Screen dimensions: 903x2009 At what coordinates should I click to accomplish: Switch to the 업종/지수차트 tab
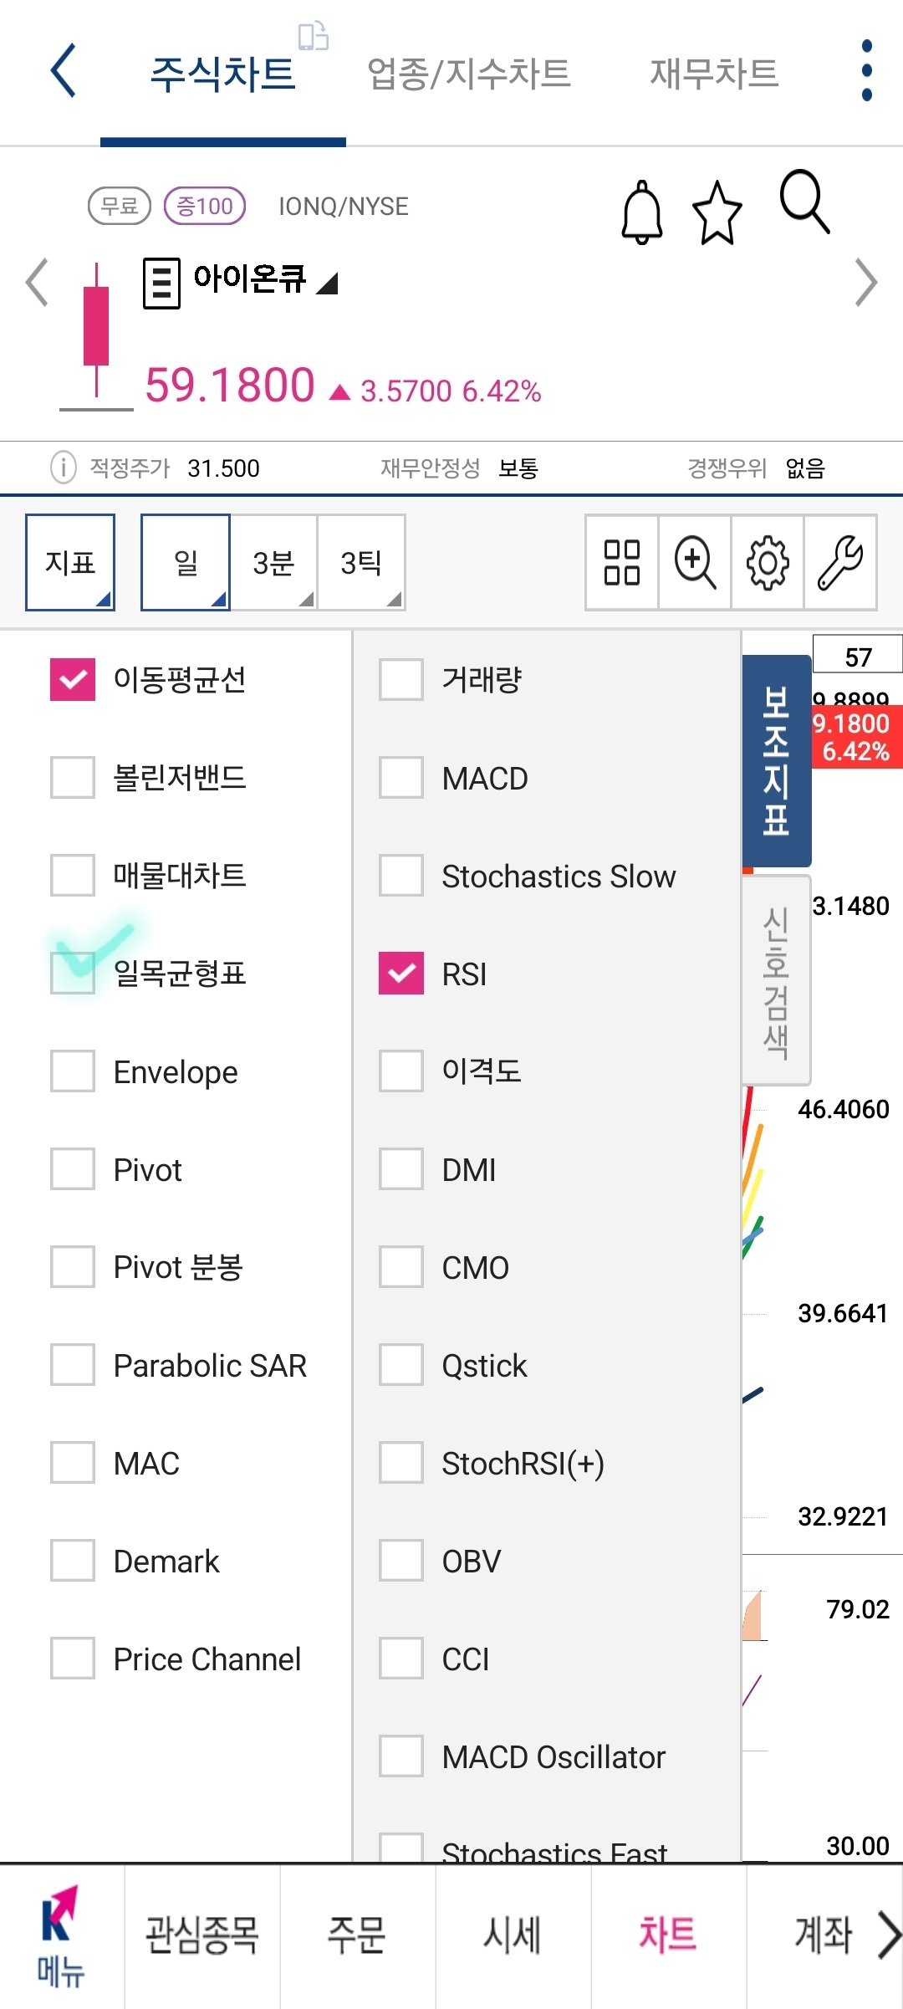pos(469,71)
